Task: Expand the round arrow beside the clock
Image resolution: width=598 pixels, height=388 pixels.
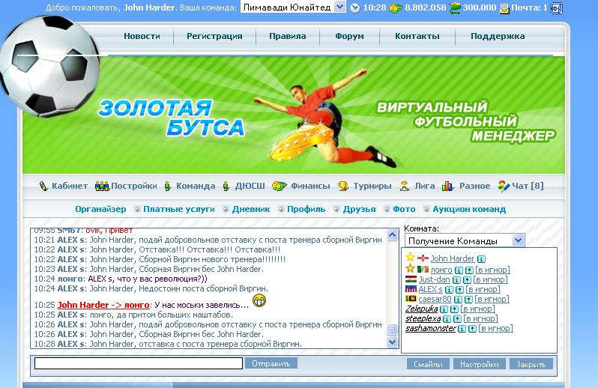Action: (x=354, y=8)
